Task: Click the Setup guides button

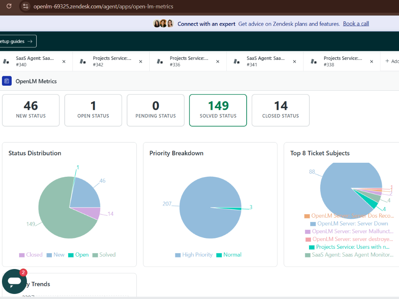Action: click(x=16, y=41)
